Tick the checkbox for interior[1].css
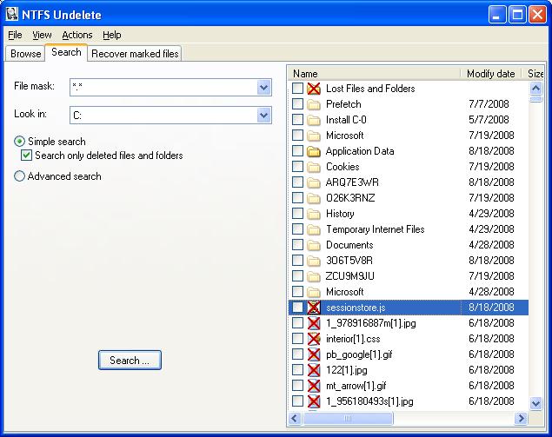The image size is (552, 437). pos(297,339)
